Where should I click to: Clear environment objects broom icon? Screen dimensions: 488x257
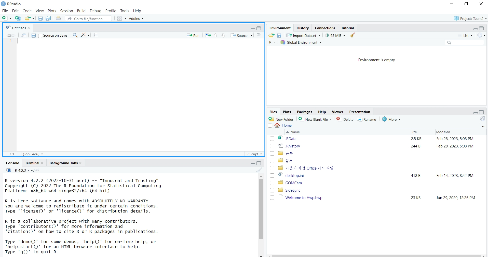pyautogui.click(x=353, y=35)
